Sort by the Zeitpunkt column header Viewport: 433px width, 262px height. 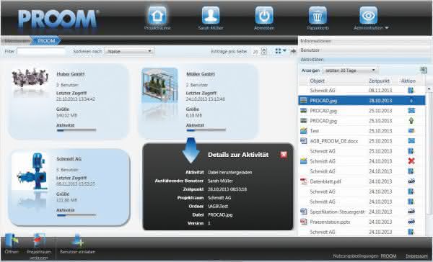coord(379,81)
